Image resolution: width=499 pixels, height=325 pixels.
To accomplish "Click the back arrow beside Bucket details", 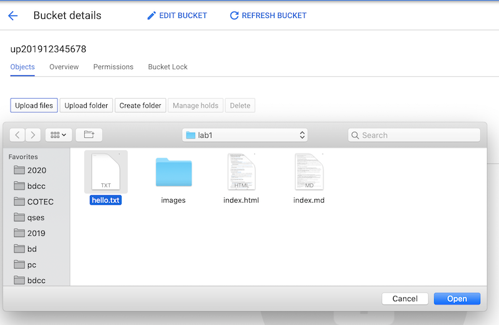I will click(12, 16).
